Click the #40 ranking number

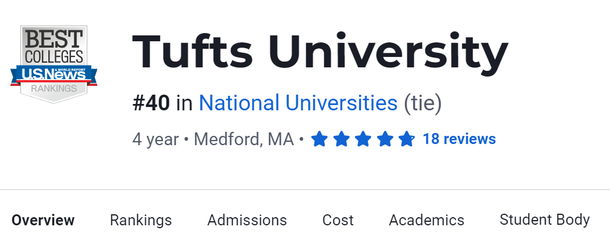pos(151,103)
